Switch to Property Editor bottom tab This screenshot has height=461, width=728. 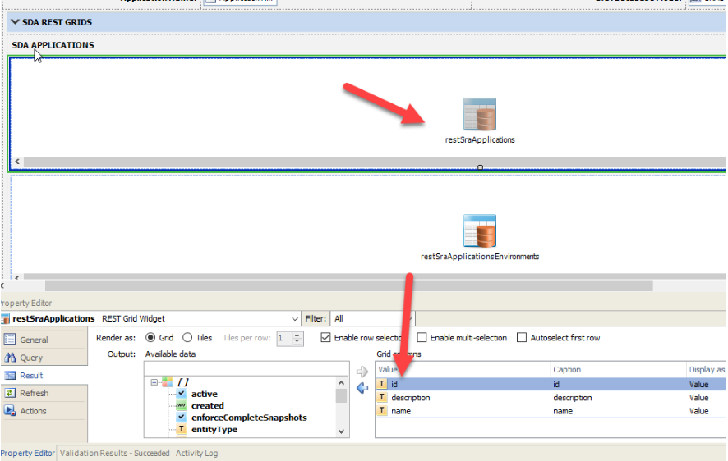[27, 453]
